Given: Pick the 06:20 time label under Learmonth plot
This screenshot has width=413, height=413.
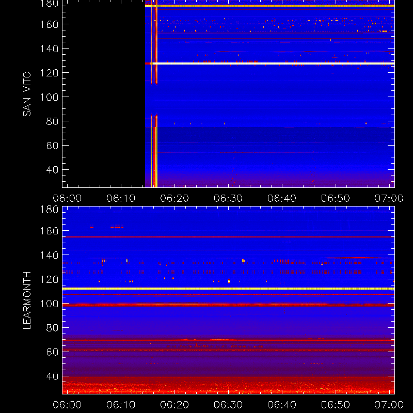Looking at the screenshot, I should (174, 405).
